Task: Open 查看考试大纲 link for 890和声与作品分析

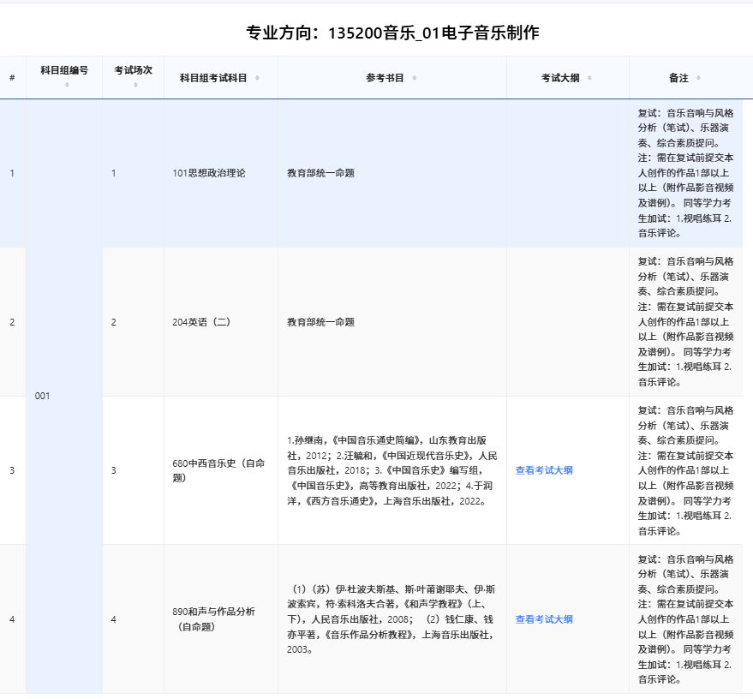Action: coord(544,619)
